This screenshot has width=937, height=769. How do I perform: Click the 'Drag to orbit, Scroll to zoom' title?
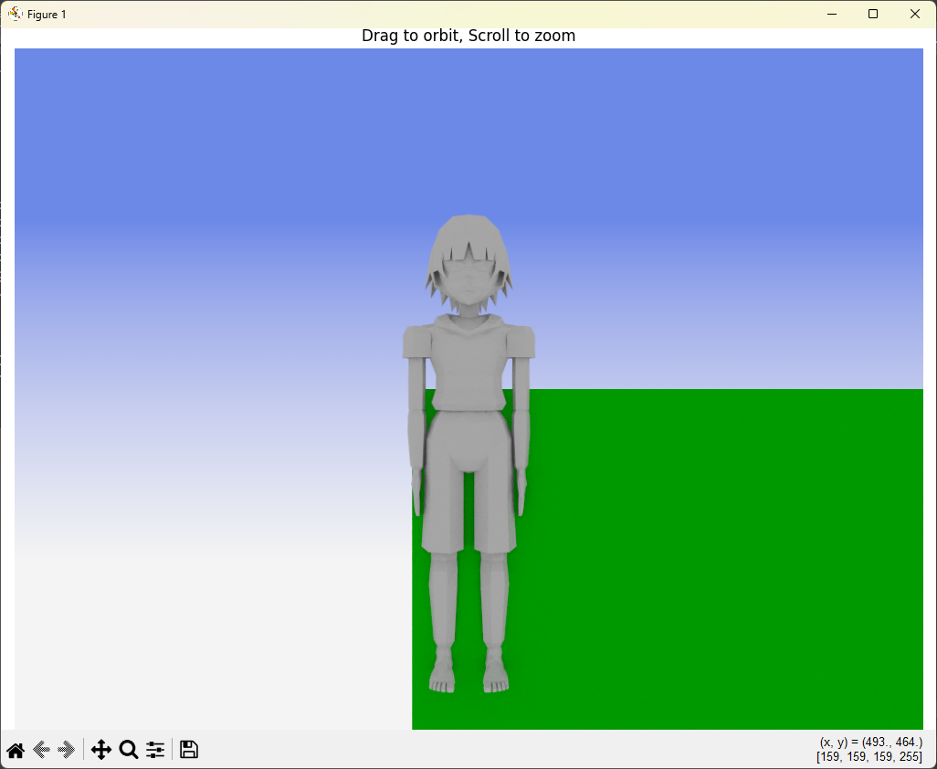pyautogui.click(x=468, y=36)
